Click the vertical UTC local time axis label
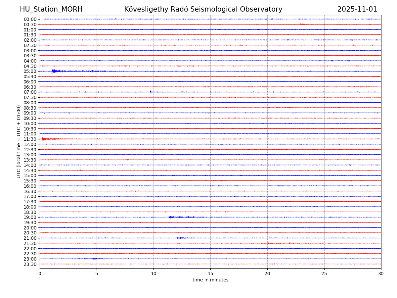 tap(19, 141)
